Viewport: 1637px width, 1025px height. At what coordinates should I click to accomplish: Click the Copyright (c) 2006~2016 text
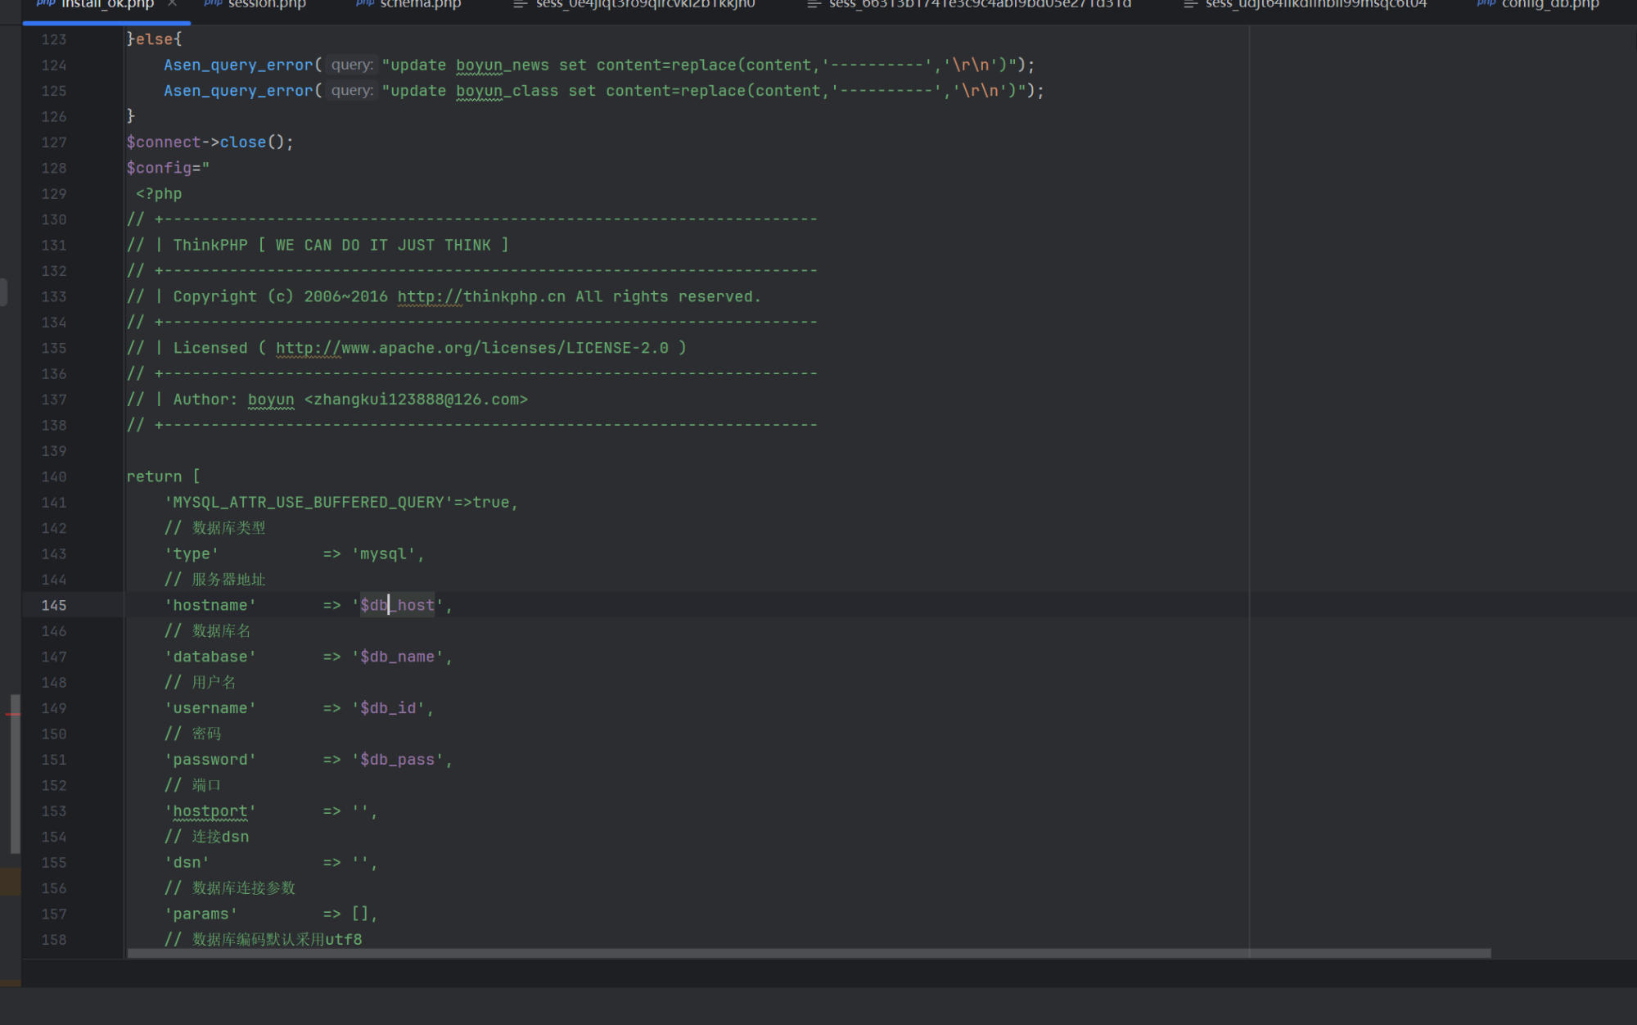(x=281, y=296)
